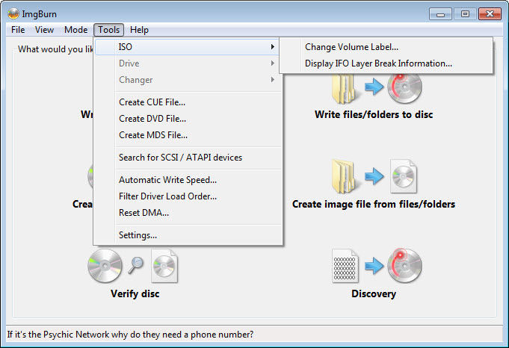
Task: Click the Discovery label
Action: [374, 293]
